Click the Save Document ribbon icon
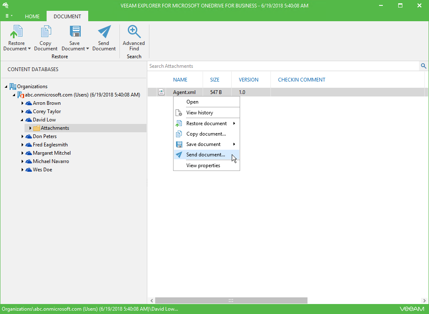The image size is (429, 314). [x=75, y=32]
